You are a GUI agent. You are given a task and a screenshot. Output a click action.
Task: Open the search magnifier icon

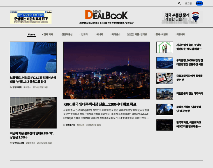click(179, 3)
